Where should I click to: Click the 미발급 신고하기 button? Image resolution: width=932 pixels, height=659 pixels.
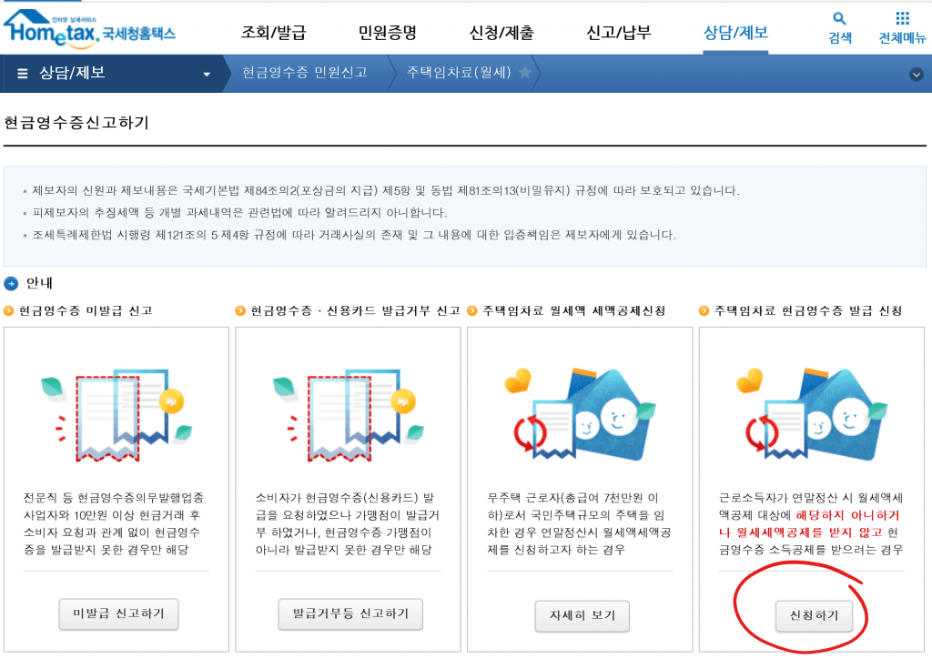[x=117, y=614]
